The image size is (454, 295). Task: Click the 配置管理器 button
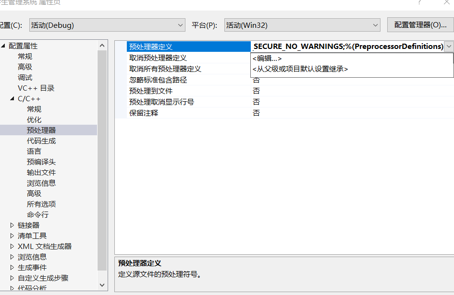click(x=420, y=25)
